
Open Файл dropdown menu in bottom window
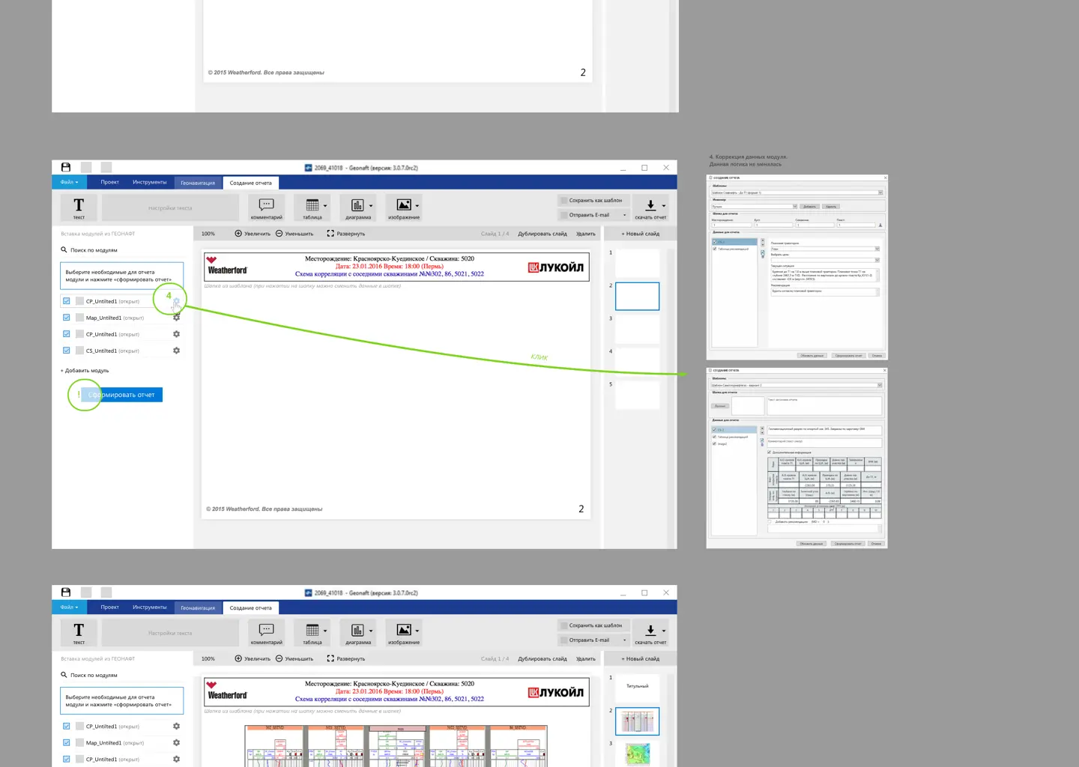(70, 607)
